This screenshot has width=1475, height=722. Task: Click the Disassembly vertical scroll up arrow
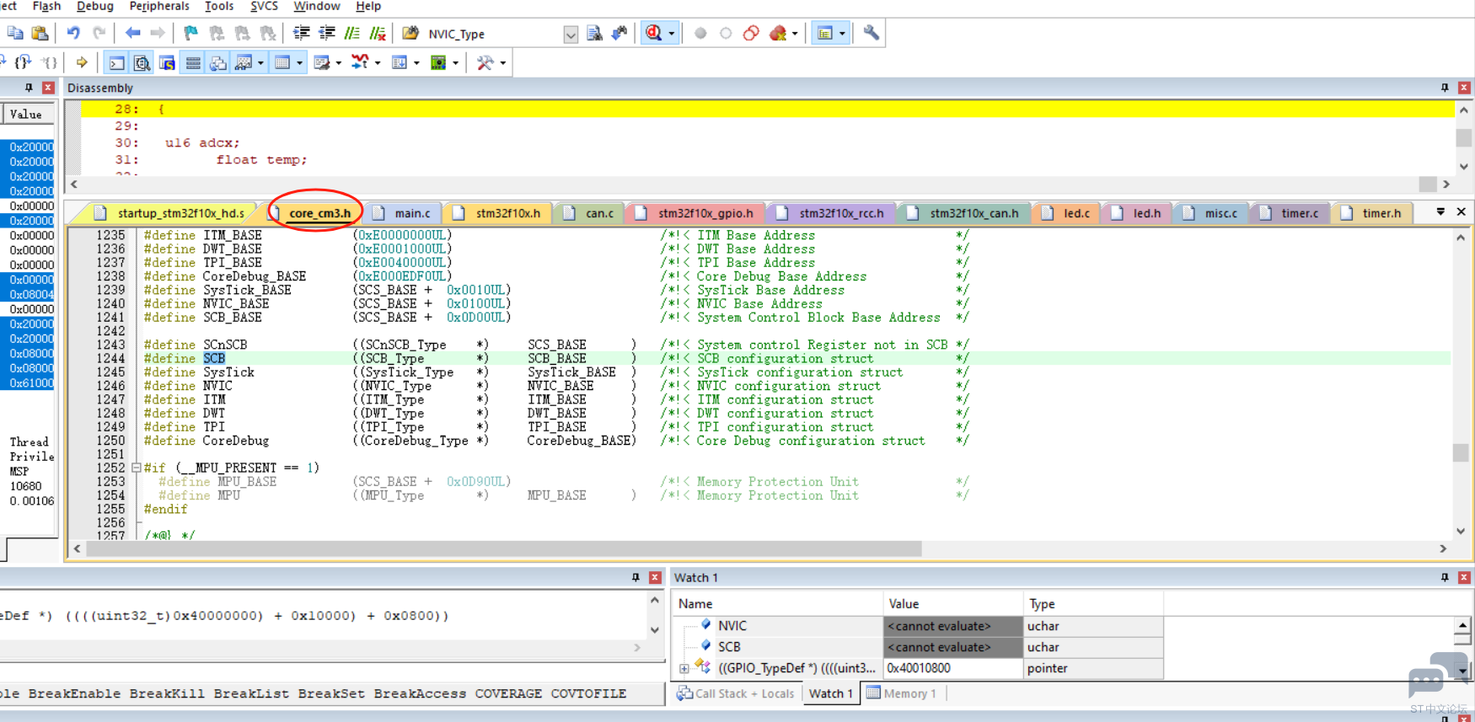click(1464, 110)
